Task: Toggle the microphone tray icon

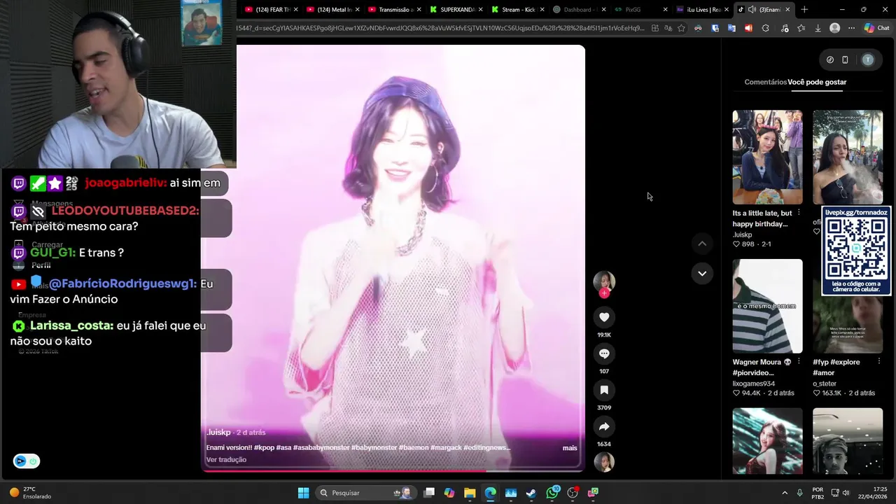Action: [799, 493]
